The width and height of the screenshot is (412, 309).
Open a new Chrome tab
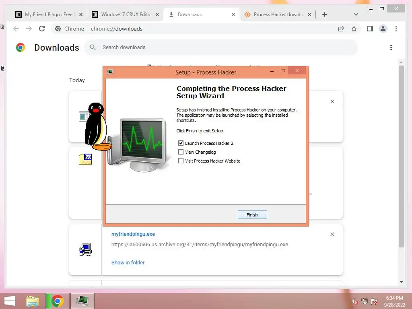point(325,14)
